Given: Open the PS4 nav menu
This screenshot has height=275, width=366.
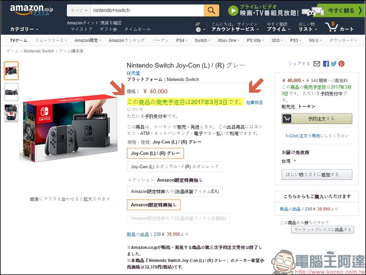Looking at the screenshot, I should coord(181,40).
